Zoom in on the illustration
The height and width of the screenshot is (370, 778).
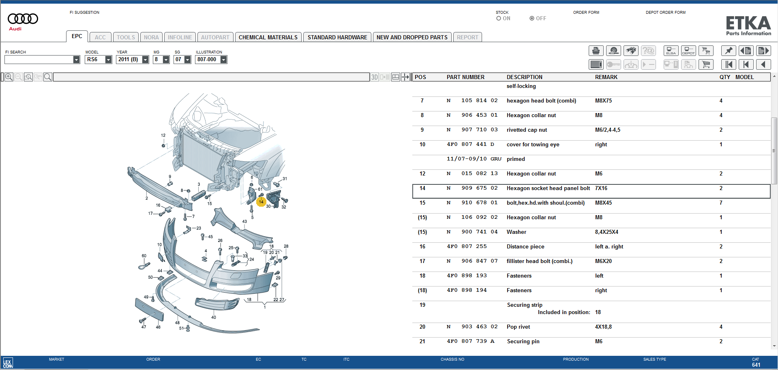pyautogui.click(x=9, y=77)
